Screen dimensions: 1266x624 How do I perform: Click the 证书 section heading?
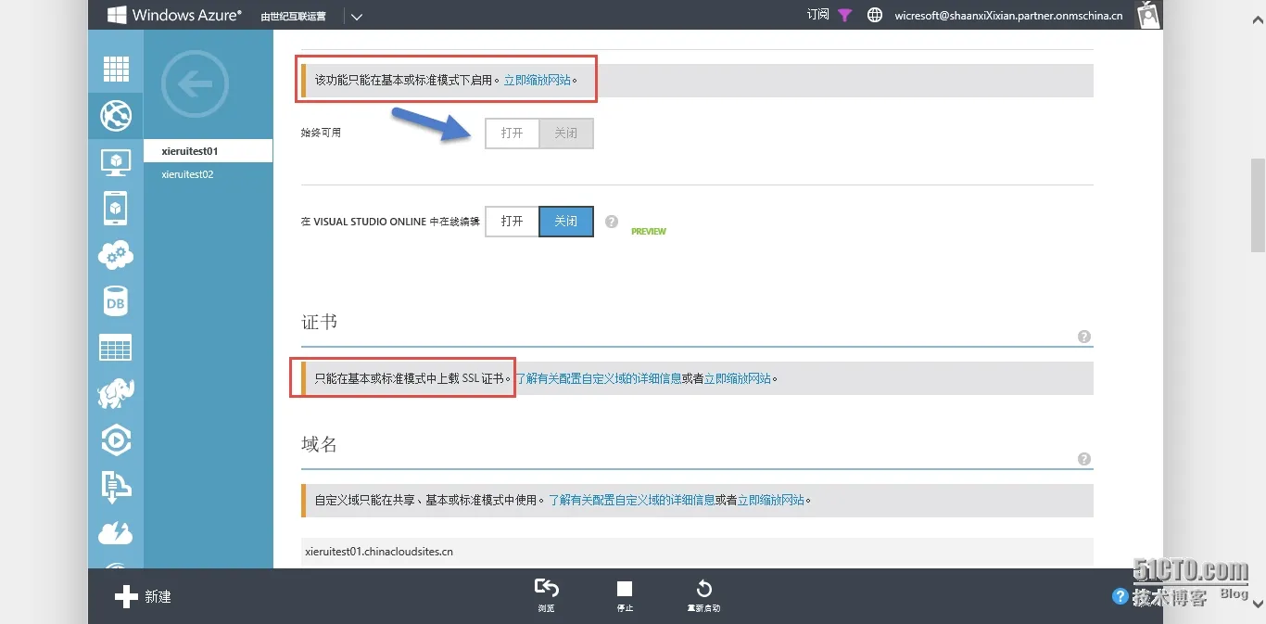(320, 322)
